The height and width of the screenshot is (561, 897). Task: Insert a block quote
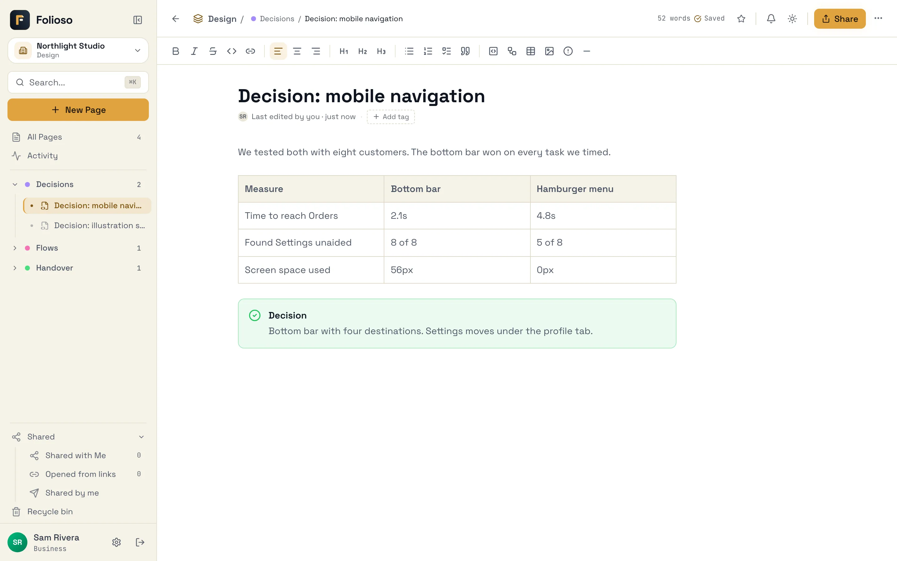click(x=465, y=51)
